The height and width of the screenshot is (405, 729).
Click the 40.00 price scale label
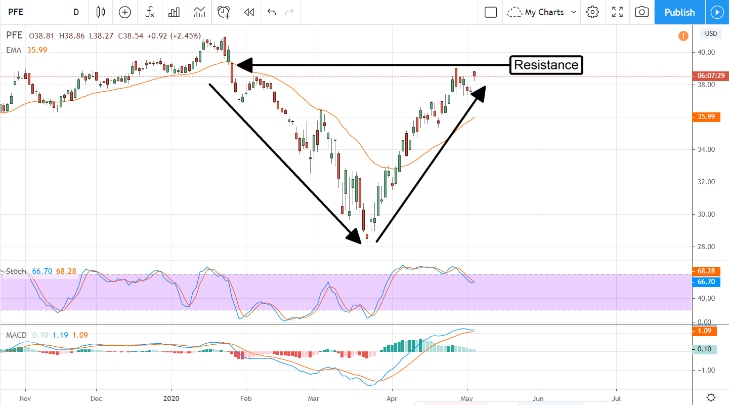(x=707, y=52)
